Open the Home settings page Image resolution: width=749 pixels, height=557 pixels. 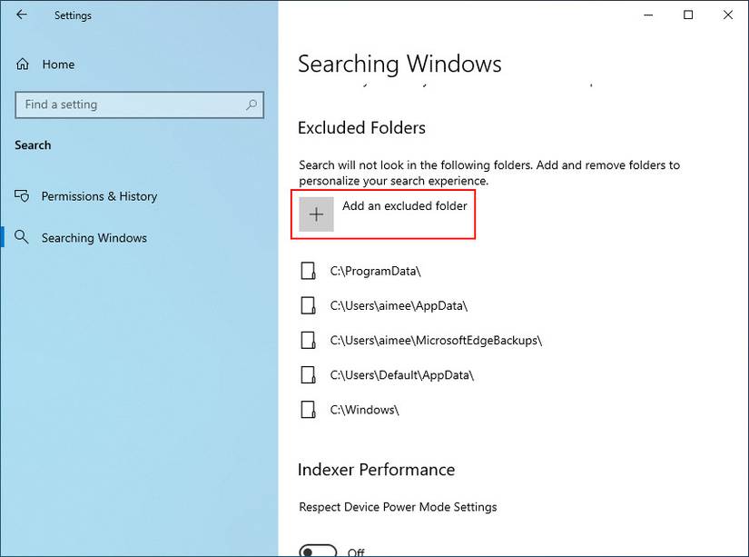58,65
